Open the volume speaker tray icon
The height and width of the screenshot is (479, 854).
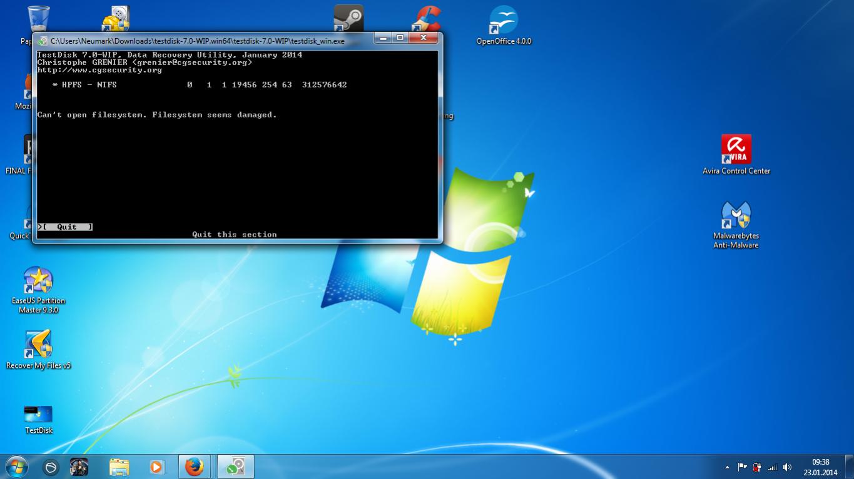click(x=788, y=467)
